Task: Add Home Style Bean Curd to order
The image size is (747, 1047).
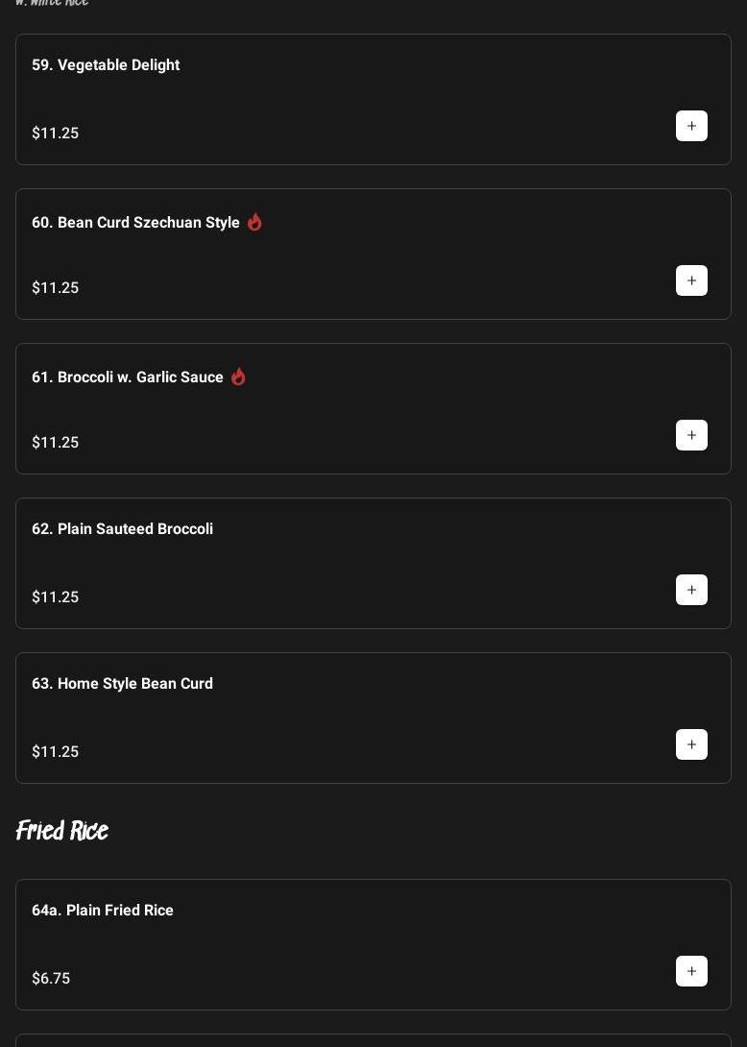Action: click(691, 744)
